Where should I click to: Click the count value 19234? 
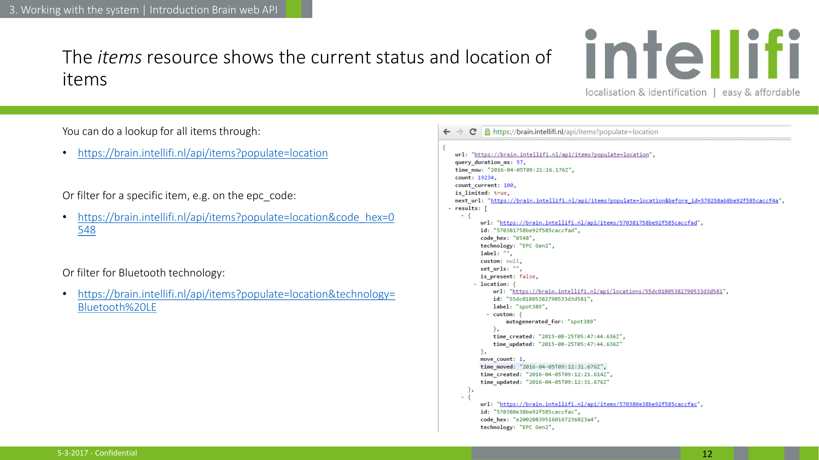(x=485, y=178)
